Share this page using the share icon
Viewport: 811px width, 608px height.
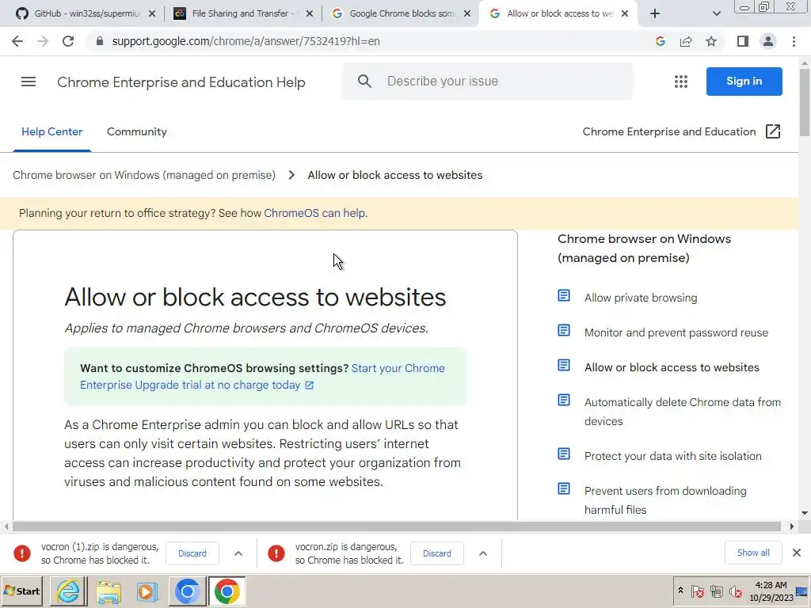(x=686, y=41)
